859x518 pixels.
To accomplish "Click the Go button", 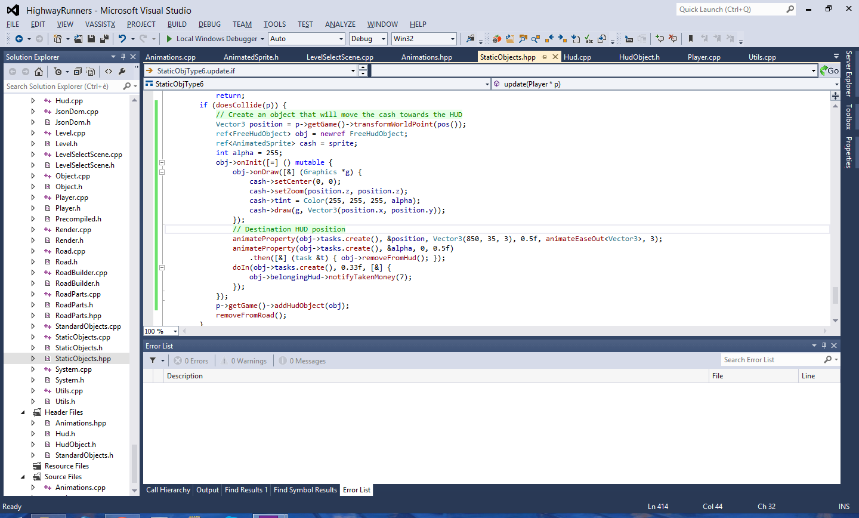I will [x=830, y=70].
